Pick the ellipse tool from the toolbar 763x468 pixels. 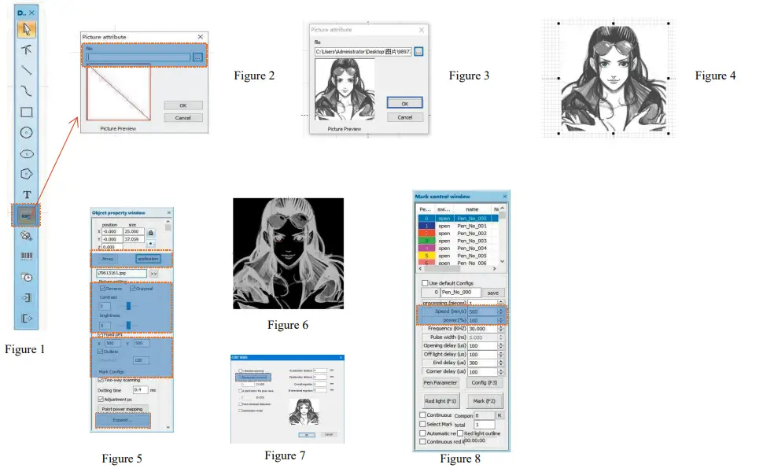[x=25, y=154]
